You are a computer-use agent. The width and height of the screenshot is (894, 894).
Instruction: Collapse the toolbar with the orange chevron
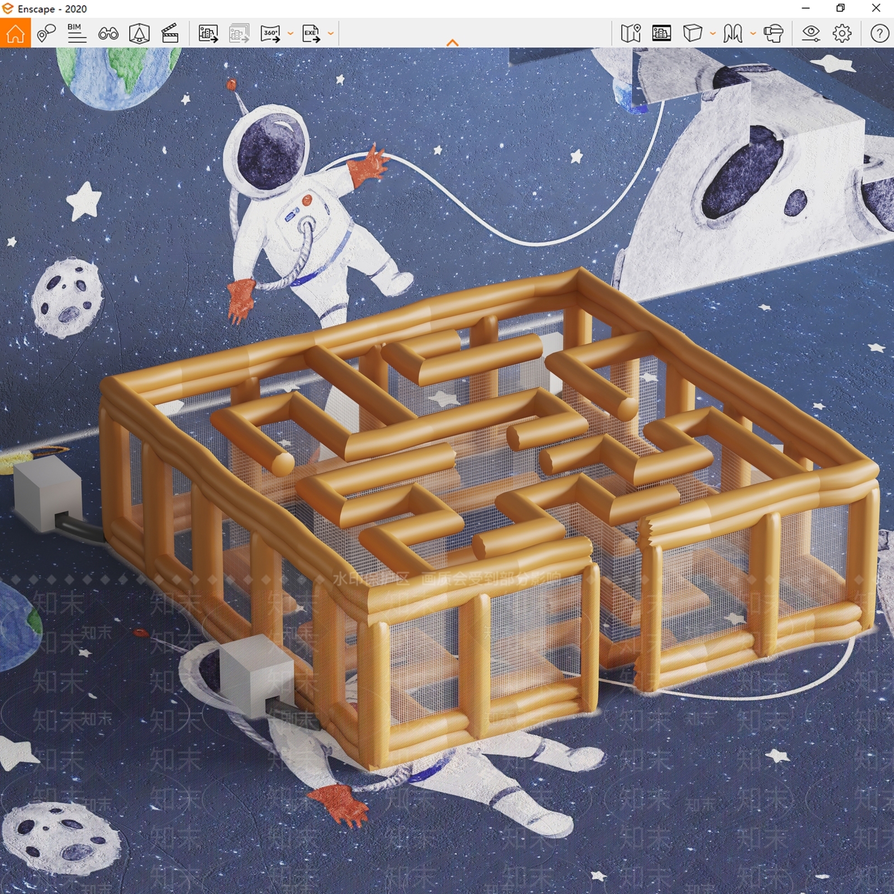(x=453, y=42)
